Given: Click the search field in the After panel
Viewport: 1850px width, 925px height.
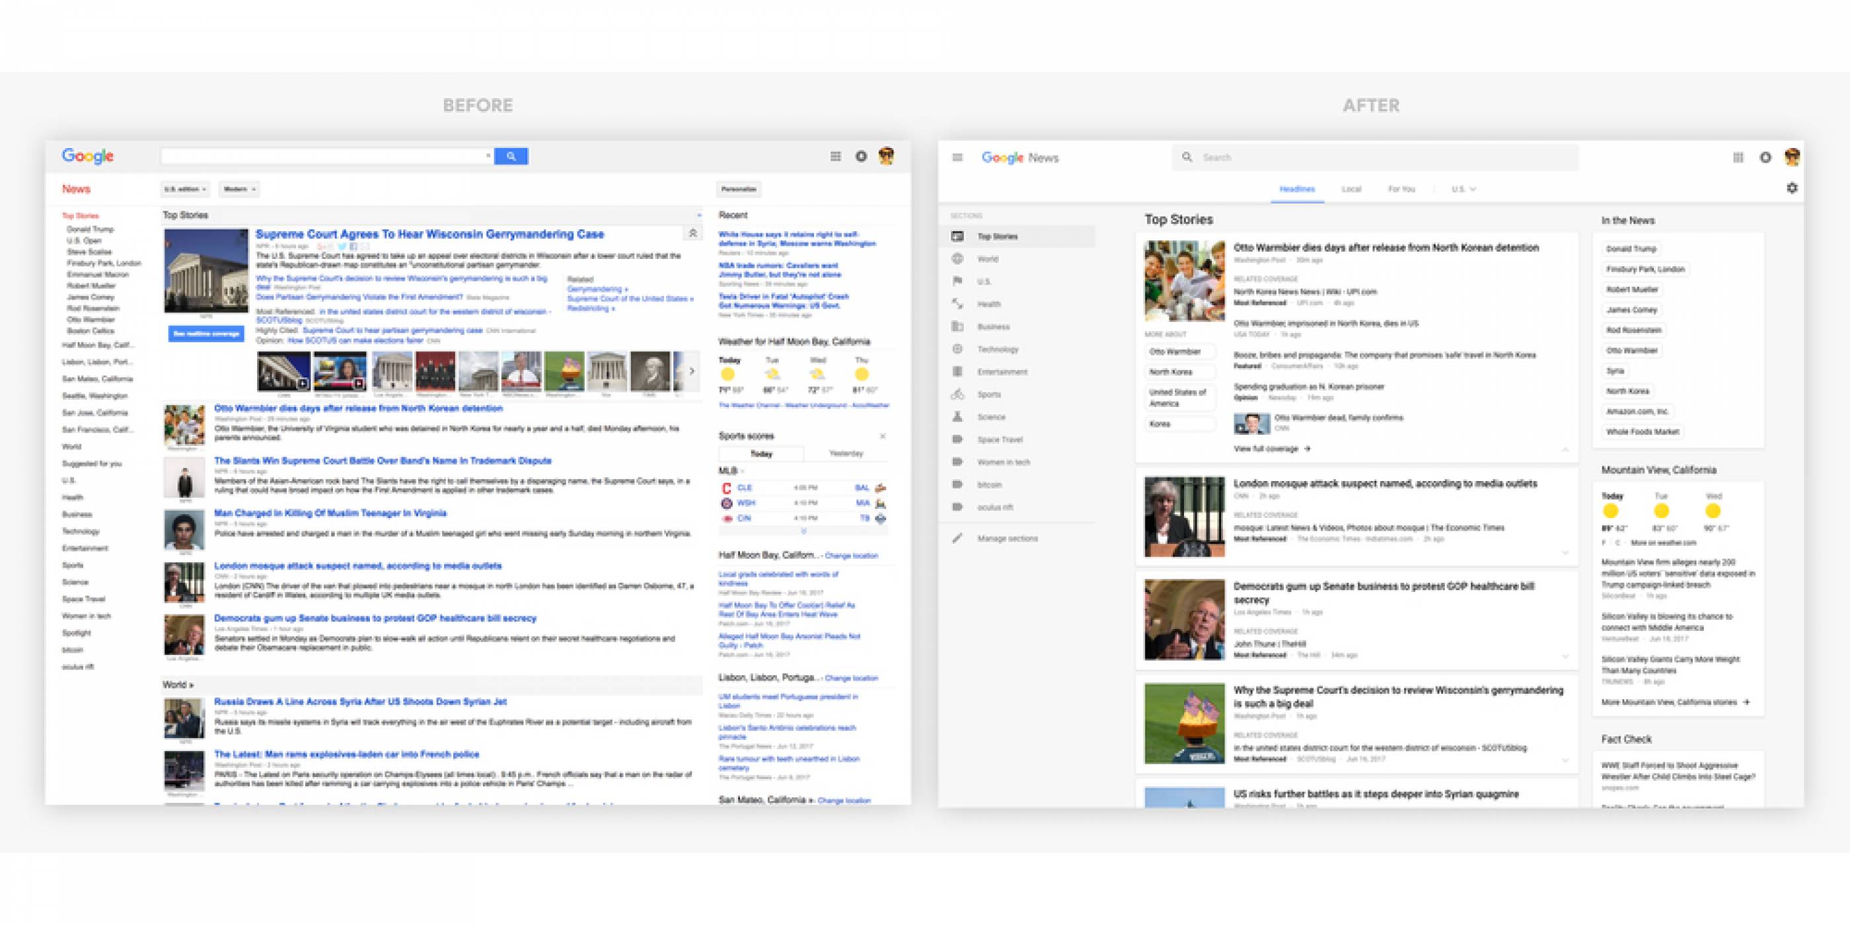Looking at the screenshot, I should click(x=1376, y=157).
